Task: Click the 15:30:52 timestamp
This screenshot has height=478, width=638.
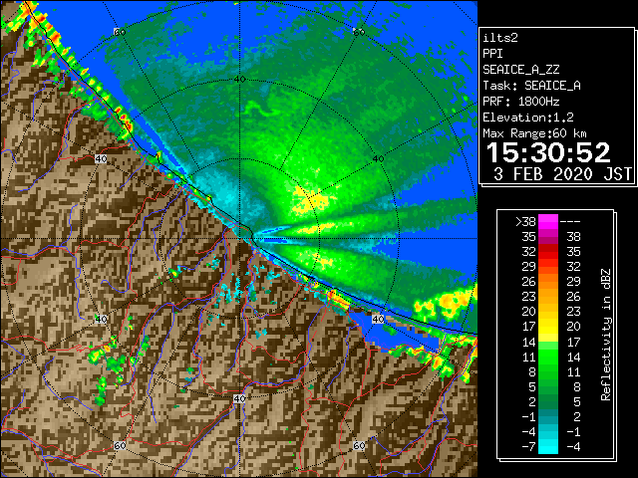Action: [548, 152]
